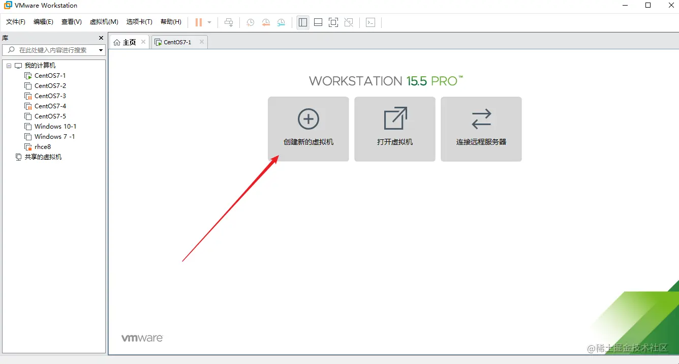Select Windows 7 -1 in the library tree
Screen dimensions: 679x364
[54, 137]
